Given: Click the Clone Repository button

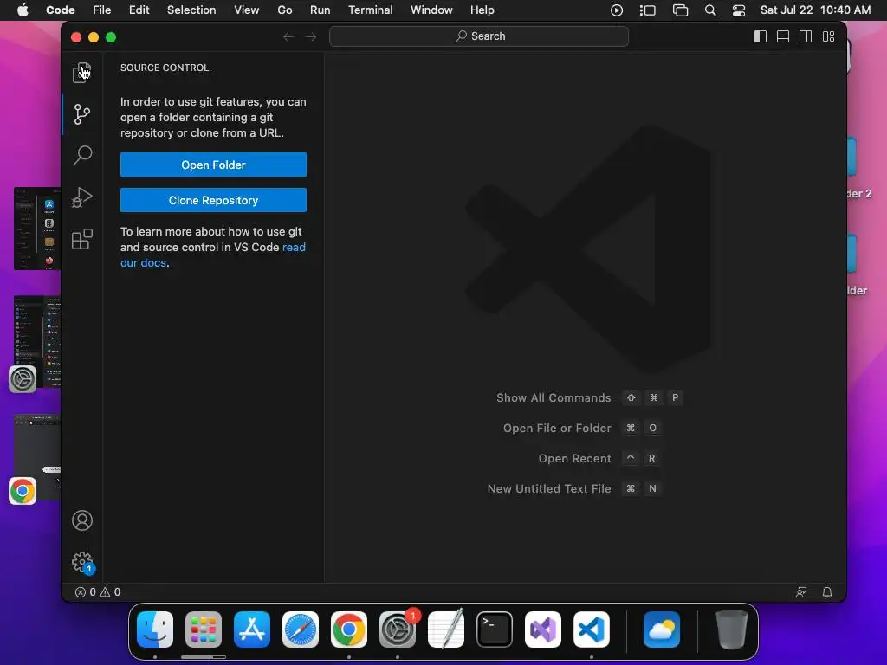Looking at the screenshot, I should tap(213, 200).
